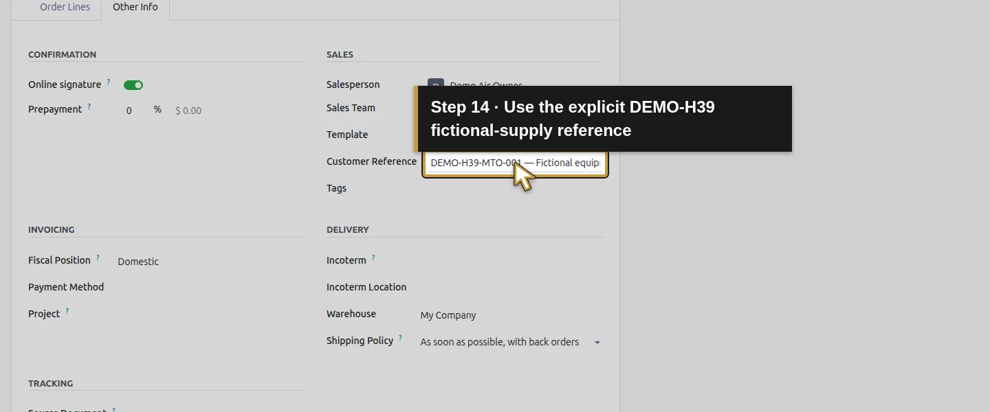The width and height of the screenshot is (990, 412).
Task: Click the Shipping Policy label text
Action: tap(360, 341)
